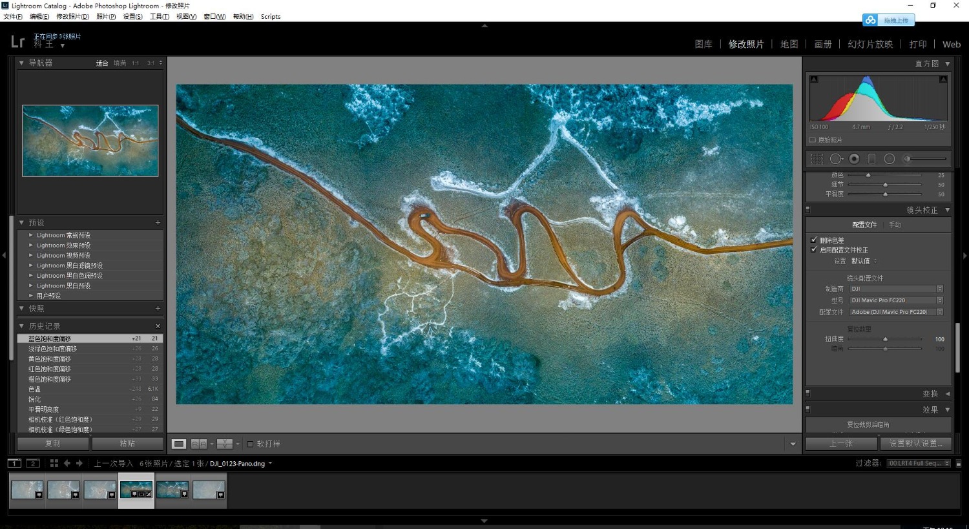Click the 设置默认设置 button

[916, 444]
